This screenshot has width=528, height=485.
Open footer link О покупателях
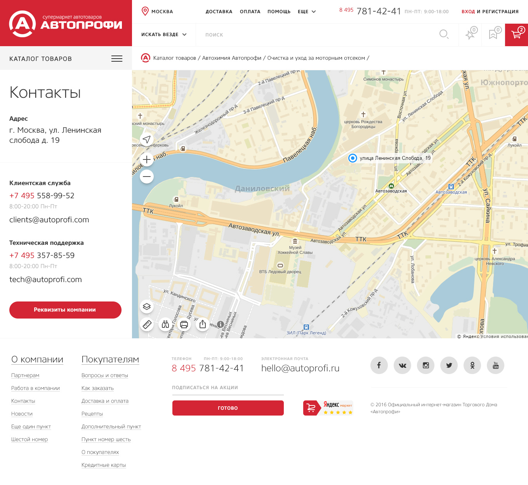tap(100, 452)
